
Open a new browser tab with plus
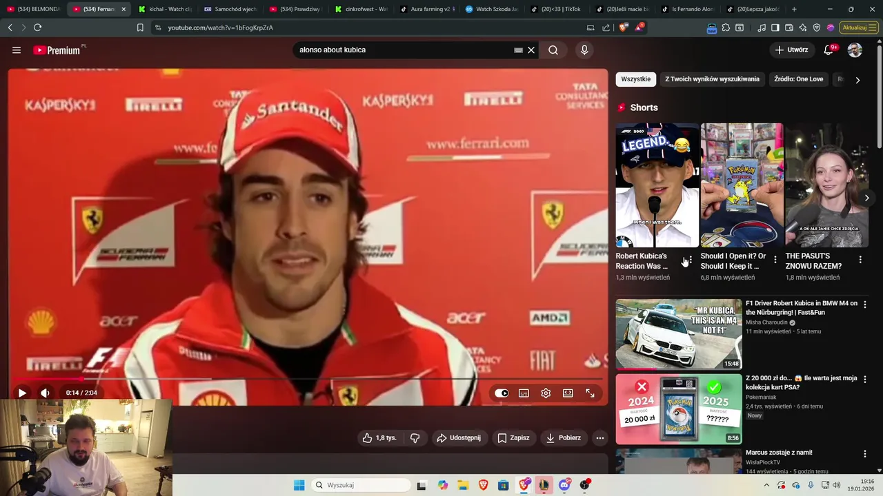click(794, 9)
